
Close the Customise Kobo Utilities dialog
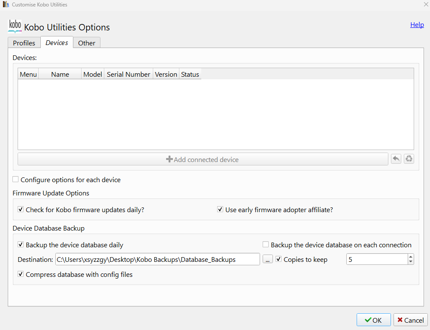click(x=426, y=4)
